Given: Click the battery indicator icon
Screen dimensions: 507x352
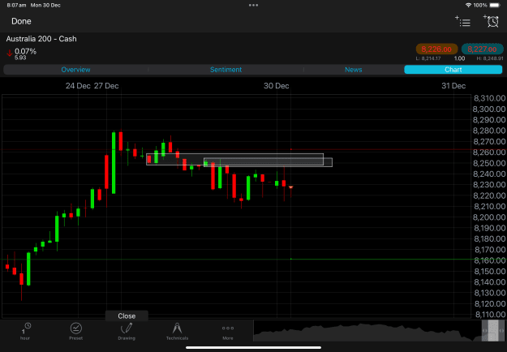Looking at the screenshot, I should point(495,5).
